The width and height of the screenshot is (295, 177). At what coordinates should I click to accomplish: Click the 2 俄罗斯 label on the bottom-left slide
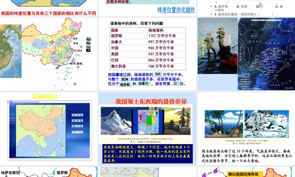(x=60, y=173)
